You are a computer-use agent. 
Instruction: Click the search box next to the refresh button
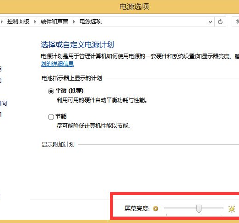[235, 22]
